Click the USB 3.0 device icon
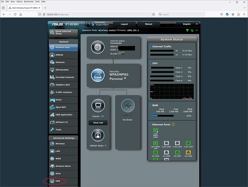Screen dimensions: 248x187 tap(128, 105)
